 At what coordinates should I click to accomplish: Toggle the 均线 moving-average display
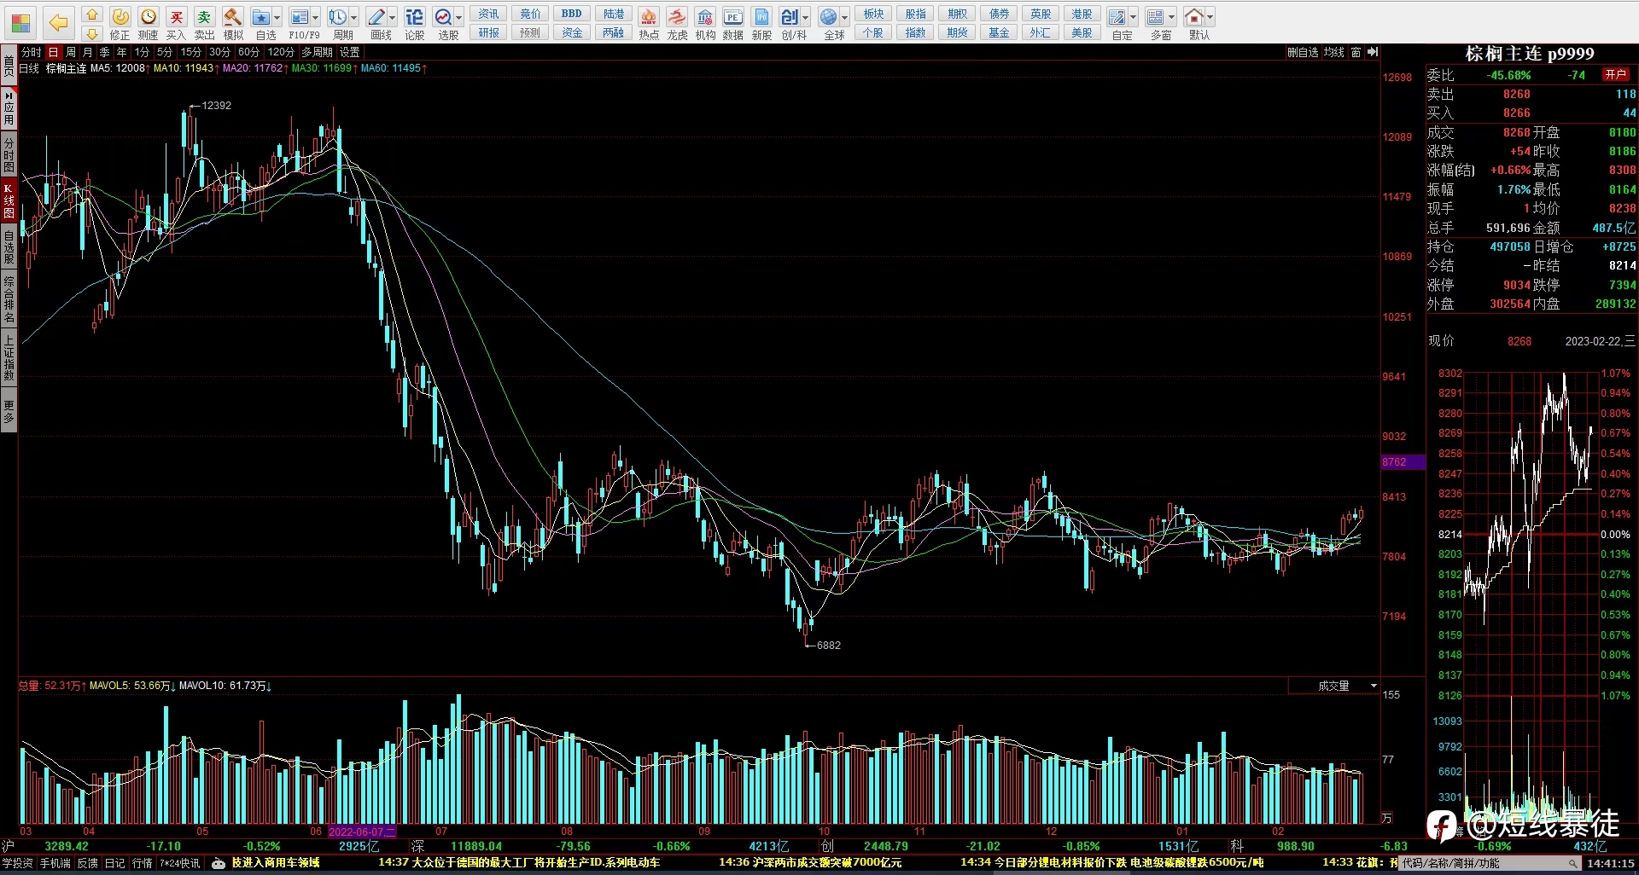pos(1333,52)
